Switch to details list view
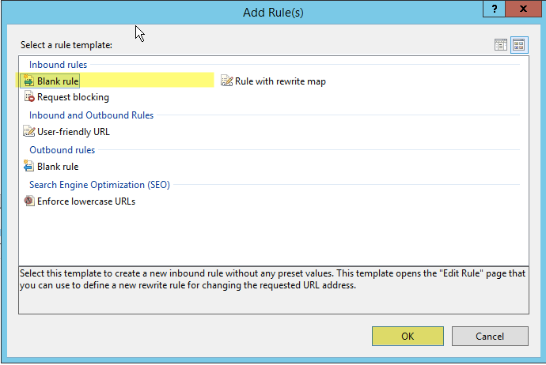Image resolution: width=546 pixels, height=365 pixels. click(501, 45)
